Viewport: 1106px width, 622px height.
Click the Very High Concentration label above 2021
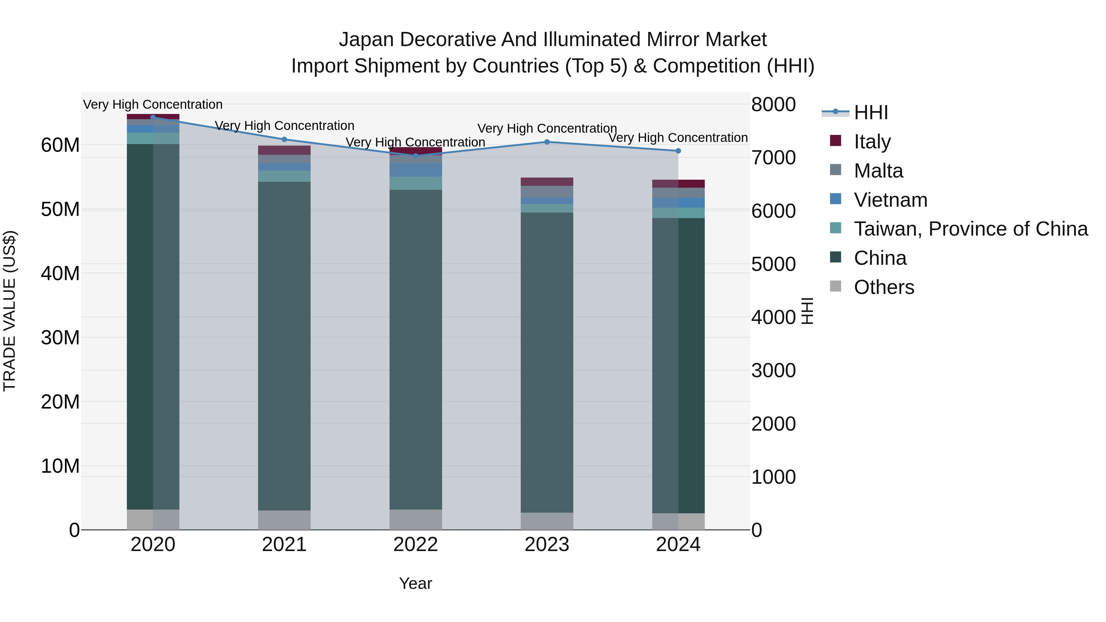click(285, 125)
